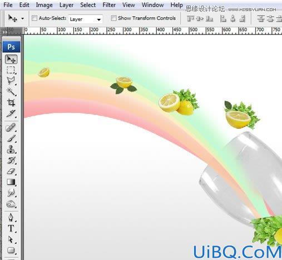
Task: Open the Edit menu
Action: [24, 5]
